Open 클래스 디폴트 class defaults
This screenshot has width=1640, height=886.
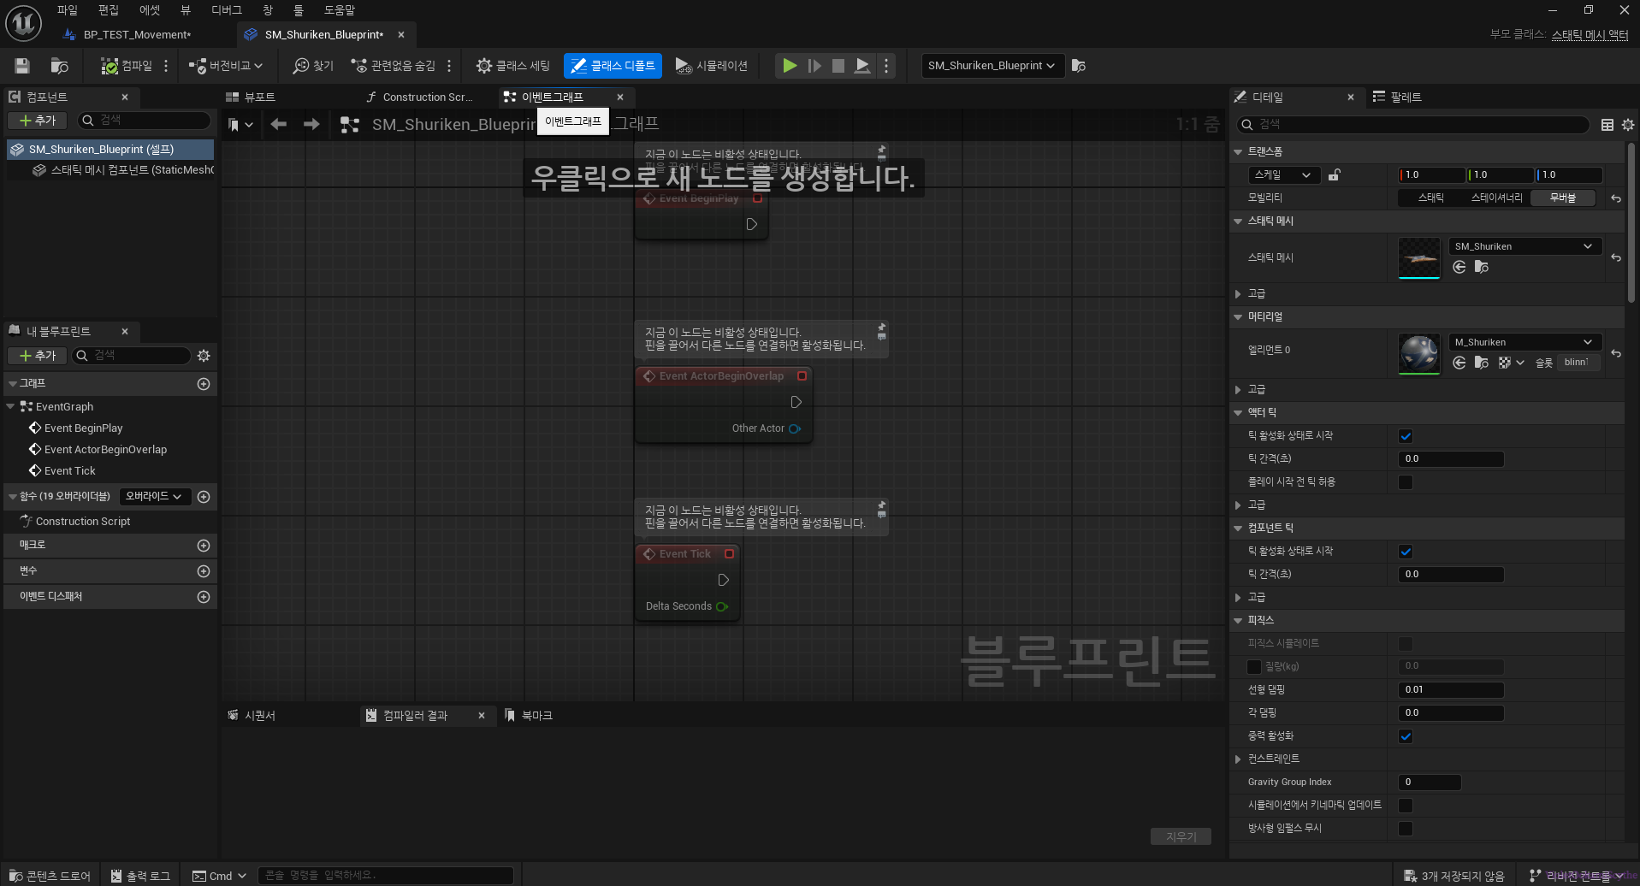pyautogui.click(x=613, y=66)
